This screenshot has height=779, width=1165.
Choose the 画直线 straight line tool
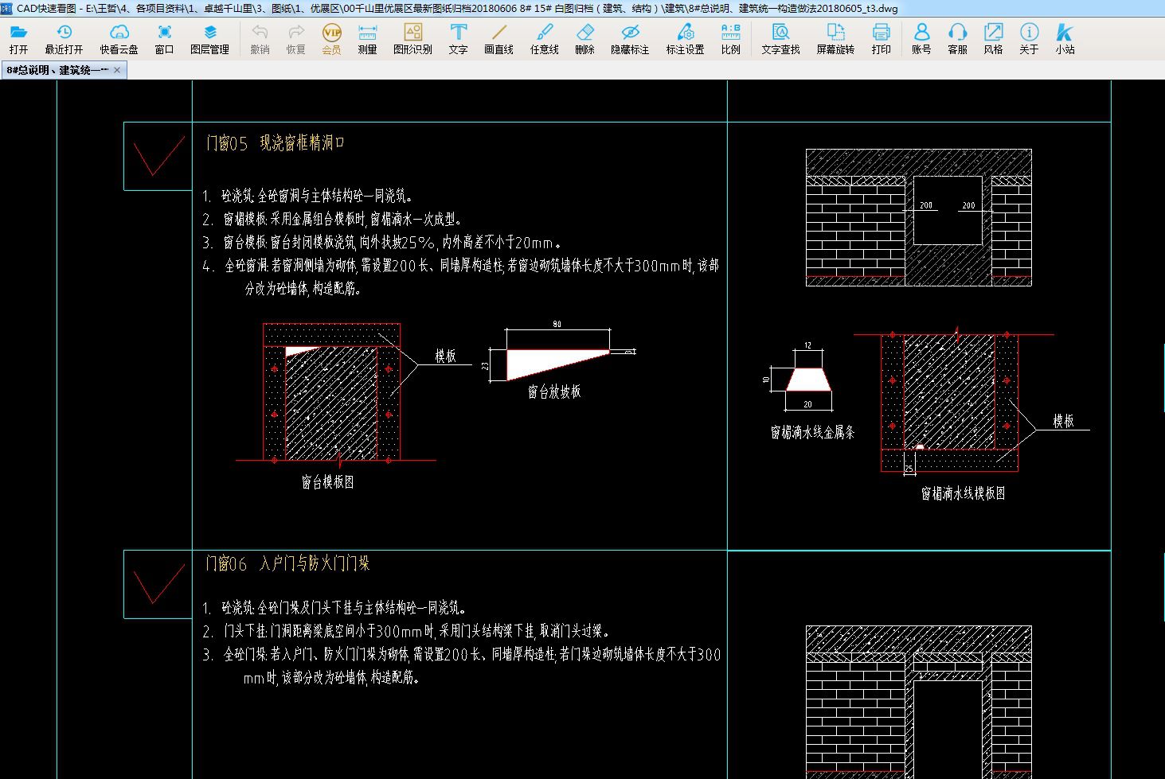click(x=498, y=39)
